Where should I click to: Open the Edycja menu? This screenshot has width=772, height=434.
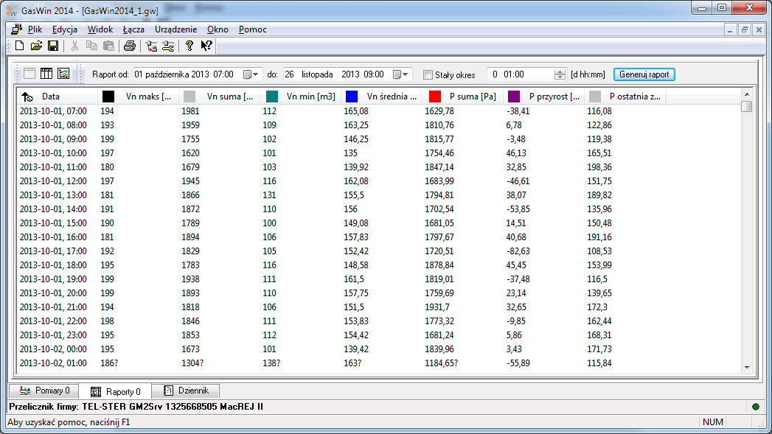(64, 29)
